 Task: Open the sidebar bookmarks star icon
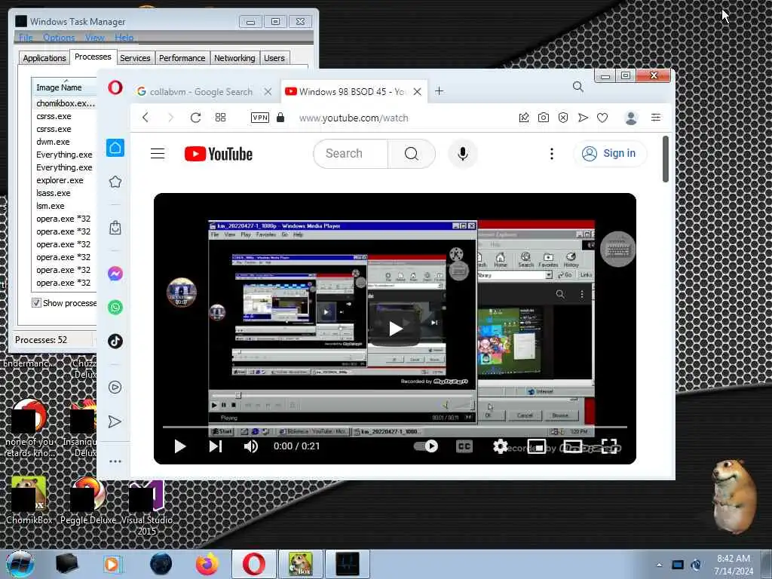[115, 182]
